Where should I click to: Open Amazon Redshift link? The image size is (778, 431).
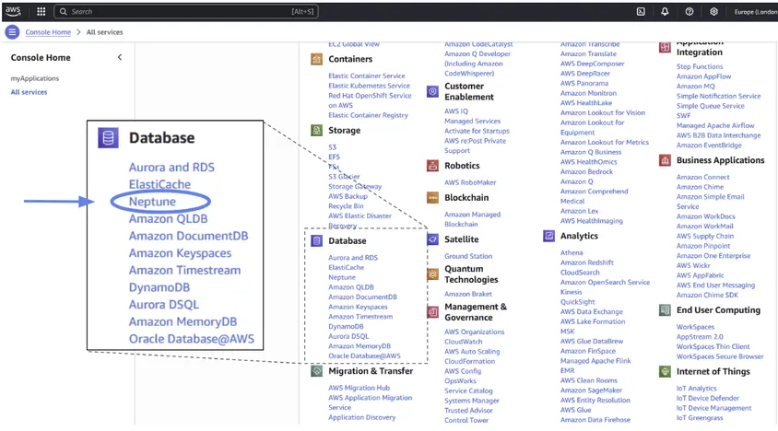click(x=587, y=262)
